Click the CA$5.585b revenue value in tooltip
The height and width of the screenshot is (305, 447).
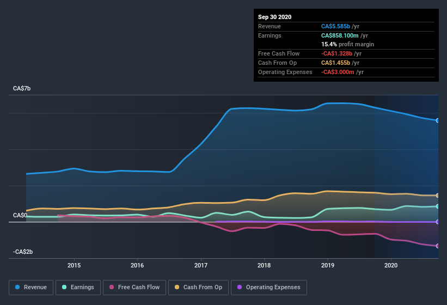pyautogui.click(x=335, y=26)
